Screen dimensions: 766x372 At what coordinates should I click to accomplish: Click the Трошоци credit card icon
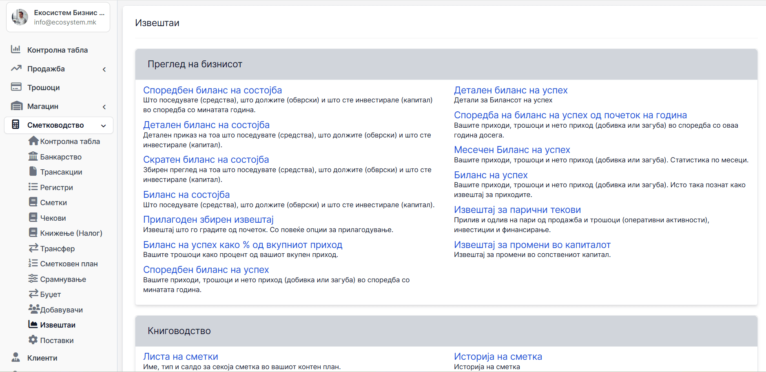16,87
